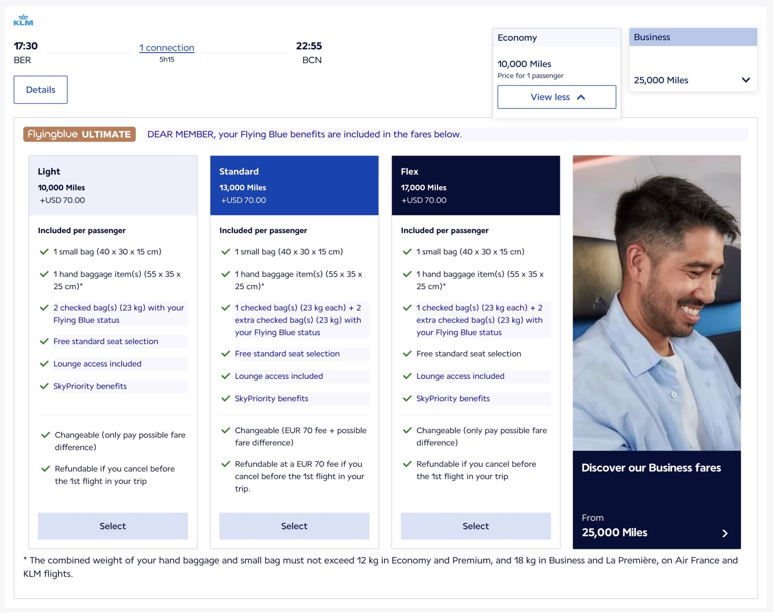The image size is (774, 614).
Task: Click the Economy 10,000 Miles price
Action: click(525, 64)
